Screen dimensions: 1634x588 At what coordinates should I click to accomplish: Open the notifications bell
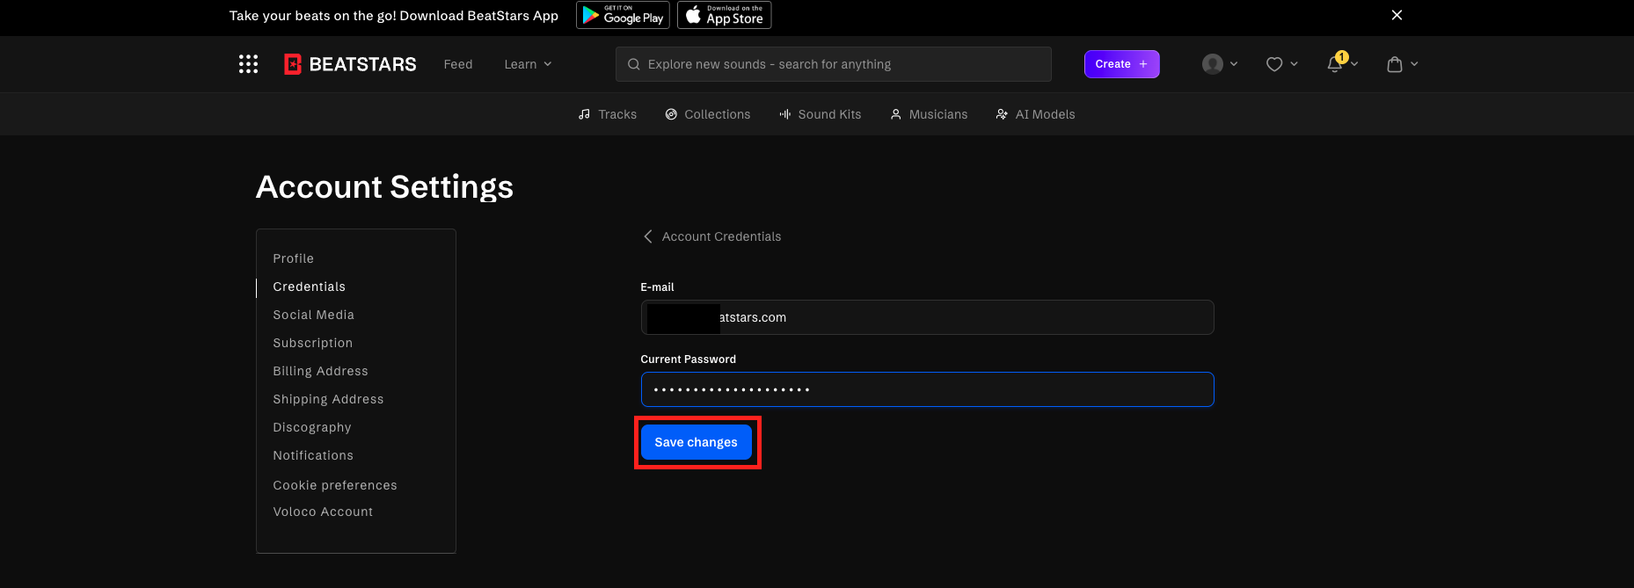pos(1335,63)
